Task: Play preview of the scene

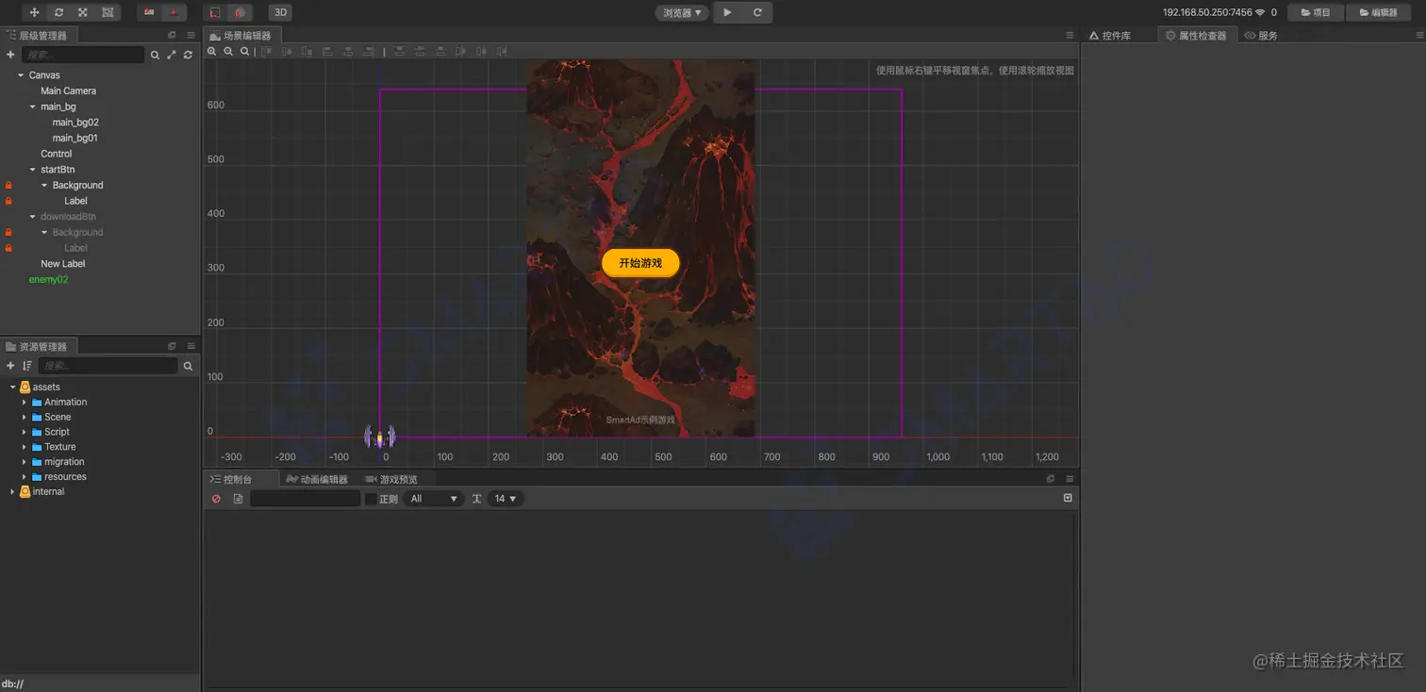Action: (x=727, y=12)
